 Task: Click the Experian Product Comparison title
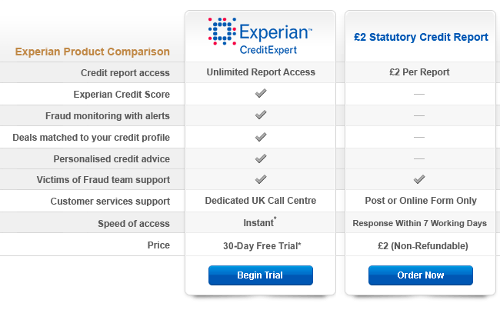point(92,52)
